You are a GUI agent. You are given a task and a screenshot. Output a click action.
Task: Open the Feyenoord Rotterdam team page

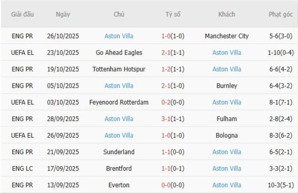click(119, 102)
